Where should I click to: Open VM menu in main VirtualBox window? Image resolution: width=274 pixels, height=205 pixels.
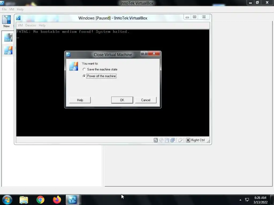click(x=12, y=9)
